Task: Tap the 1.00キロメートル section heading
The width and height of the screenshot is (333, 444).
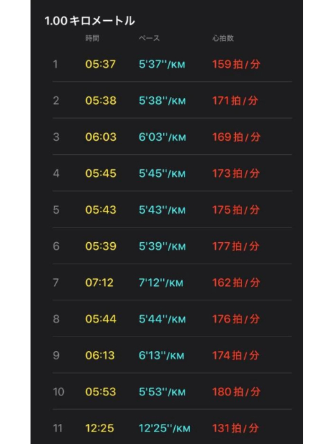Action: pos(89,21)
